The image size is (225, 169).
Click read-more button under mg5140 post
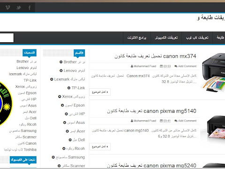[x=100, y=146]
